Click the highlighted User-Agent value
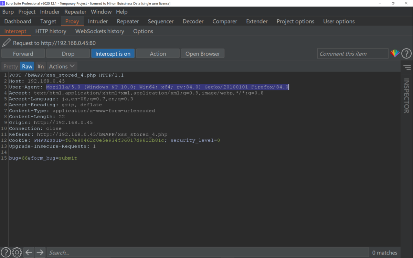413x258 pixels. coord(168,87)
